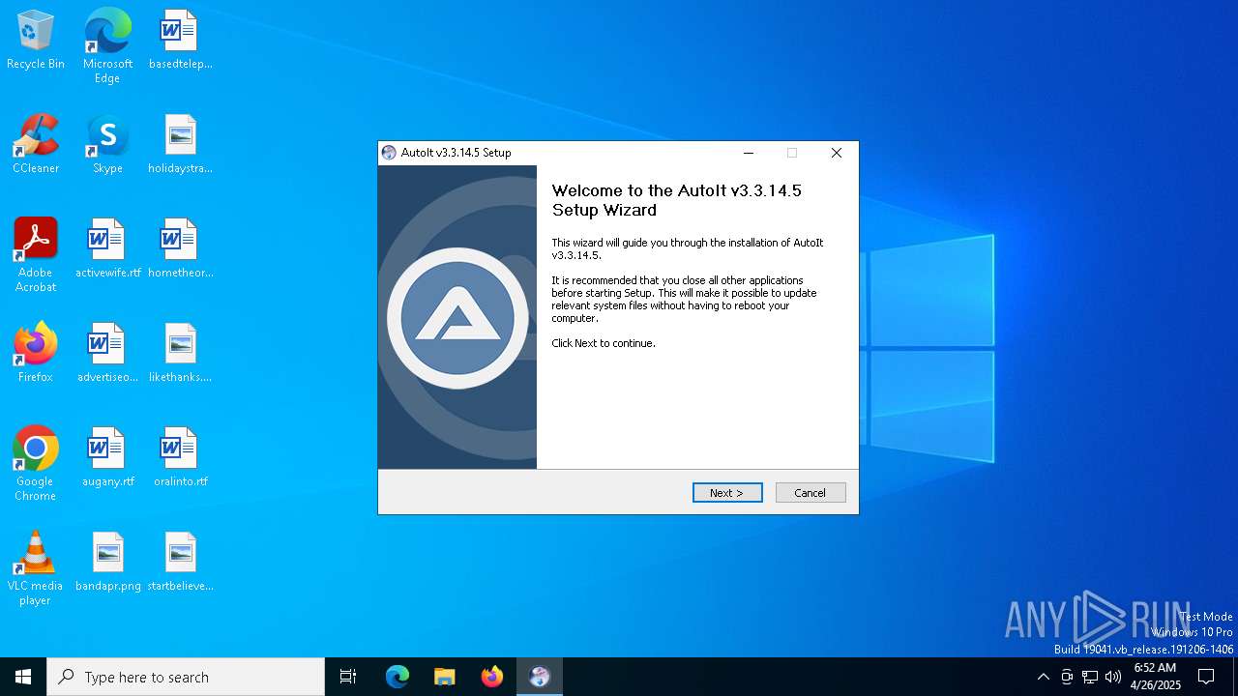Open Edge from the taskbar
Image resolution: width=1238 pixels, height=696 pixels.
[398, 677]
